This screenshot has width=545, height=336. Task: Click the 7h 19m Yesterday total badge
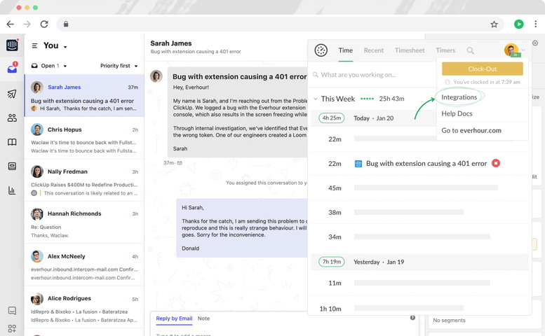click(331, 262)
